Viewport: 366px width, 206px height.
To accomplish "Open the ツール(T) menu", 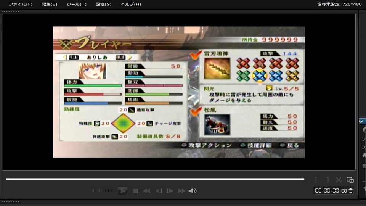I will coord(76,4).
